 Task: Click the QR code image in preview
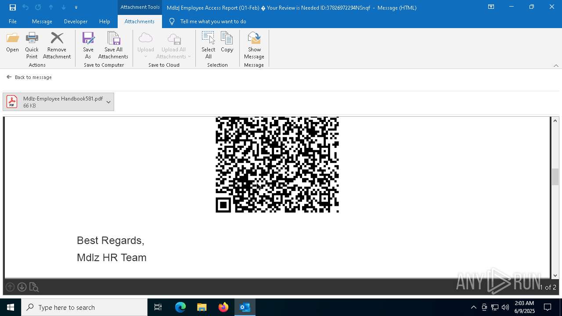click(277, 165)
